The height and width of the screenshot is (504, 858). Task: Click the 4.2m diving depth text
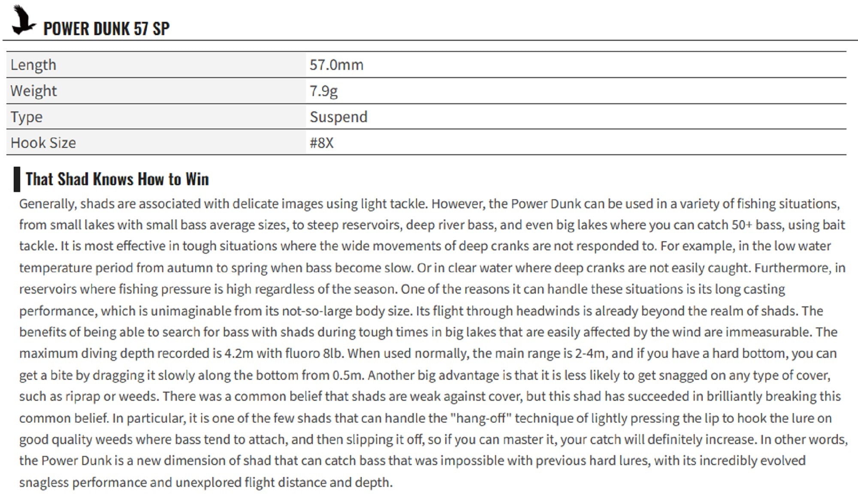(239, 354)
